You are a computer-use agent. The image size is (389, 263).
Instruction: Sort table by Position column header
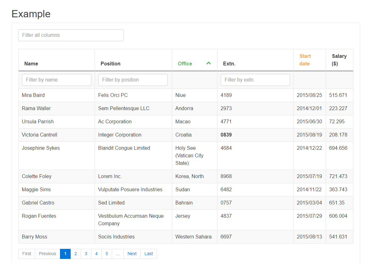[110, 64]
